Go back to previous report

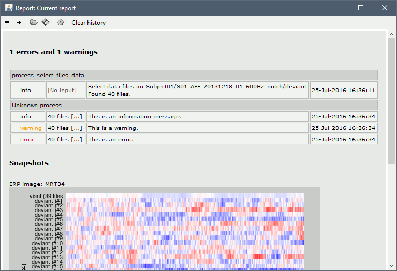point(7,22)
